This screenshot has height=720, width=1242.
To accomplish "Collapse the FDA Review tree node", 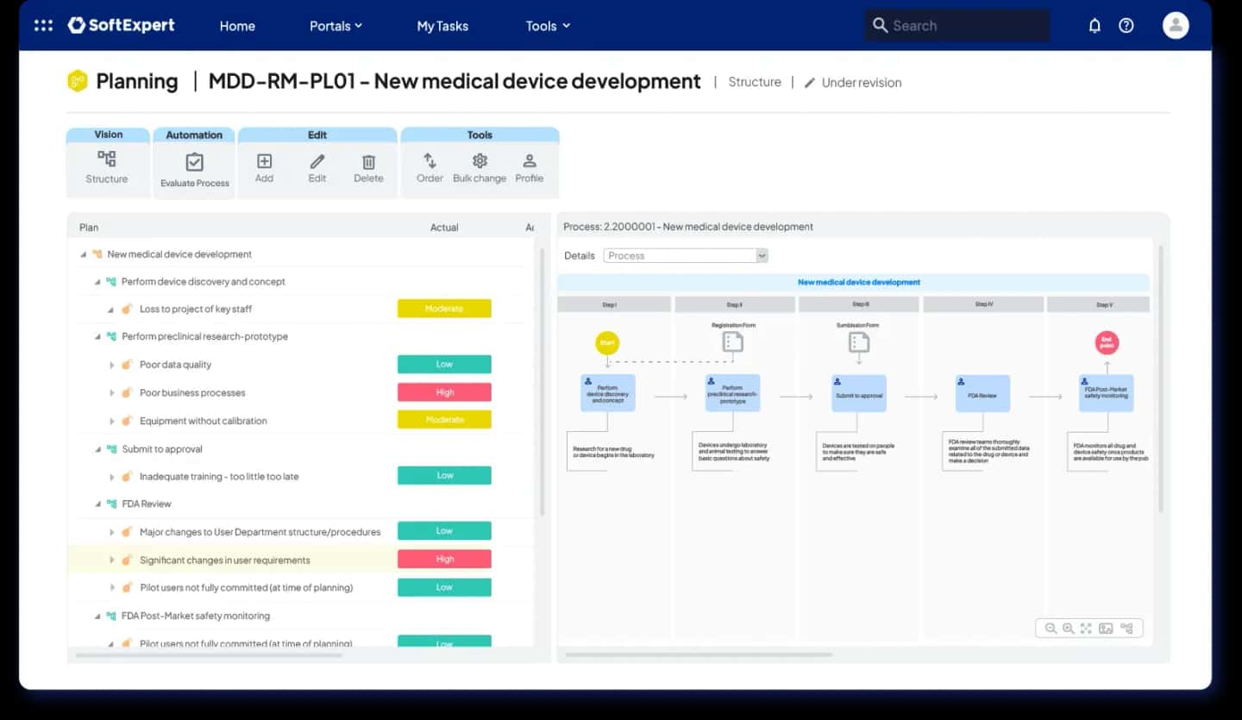I will tap(97, 504).
